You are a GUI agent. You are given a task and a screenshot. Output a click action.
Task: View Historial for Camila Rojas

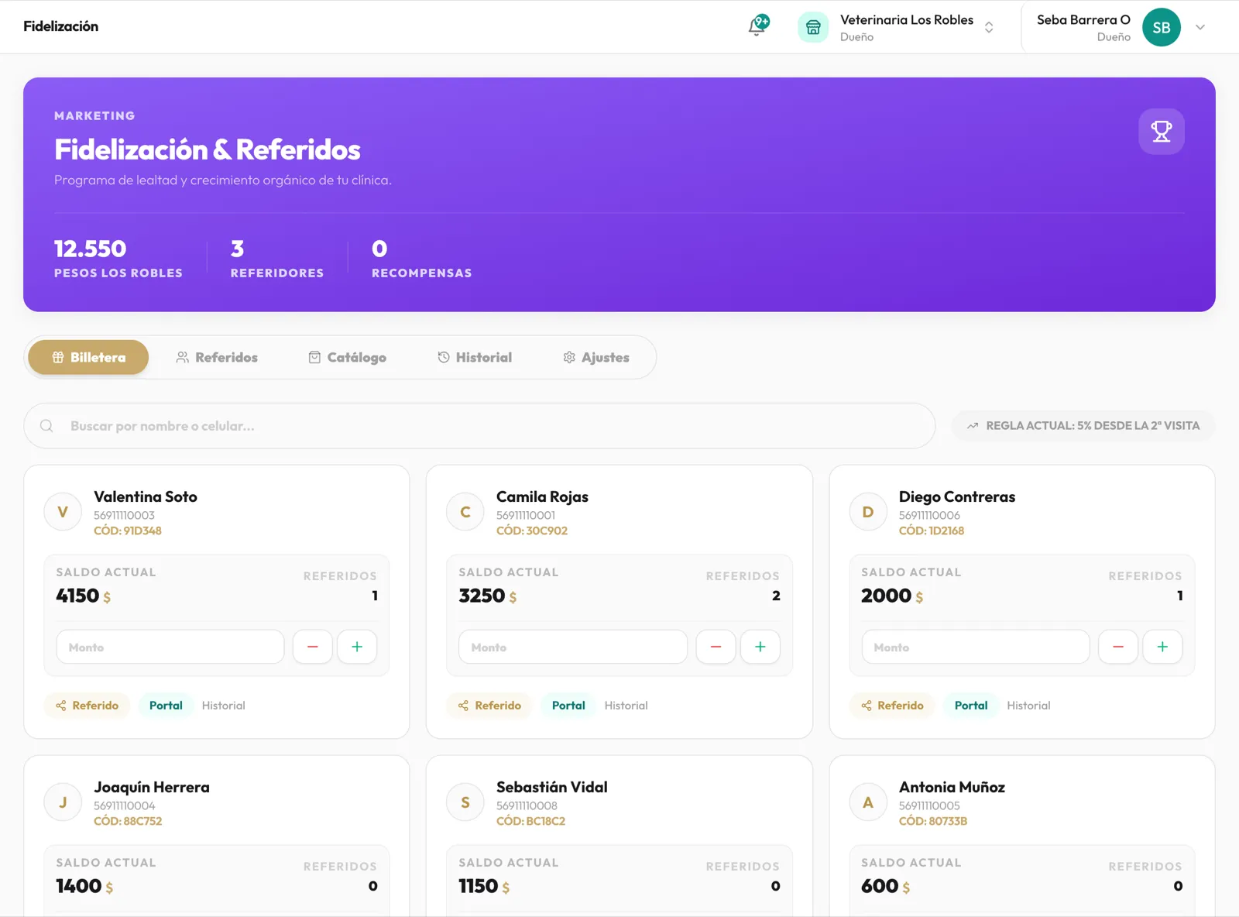(x=626, y=706)
